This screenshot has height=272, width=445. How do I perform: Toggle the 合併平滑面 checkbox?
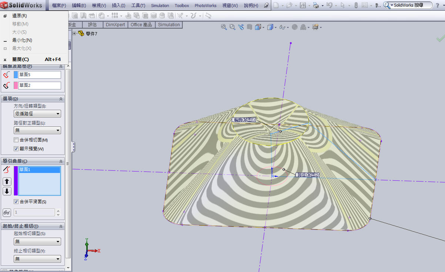[16, 202]
